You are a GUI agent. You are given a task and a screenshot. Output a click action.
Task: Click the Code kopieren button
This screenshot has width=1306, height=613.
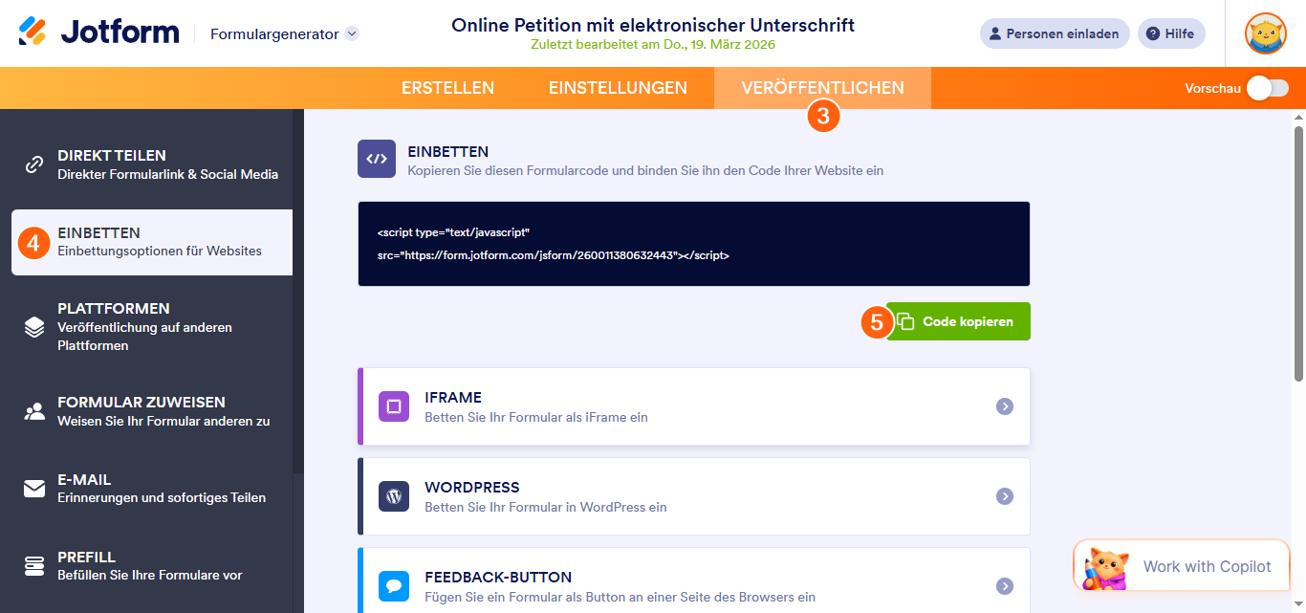[x=959, y=321]
